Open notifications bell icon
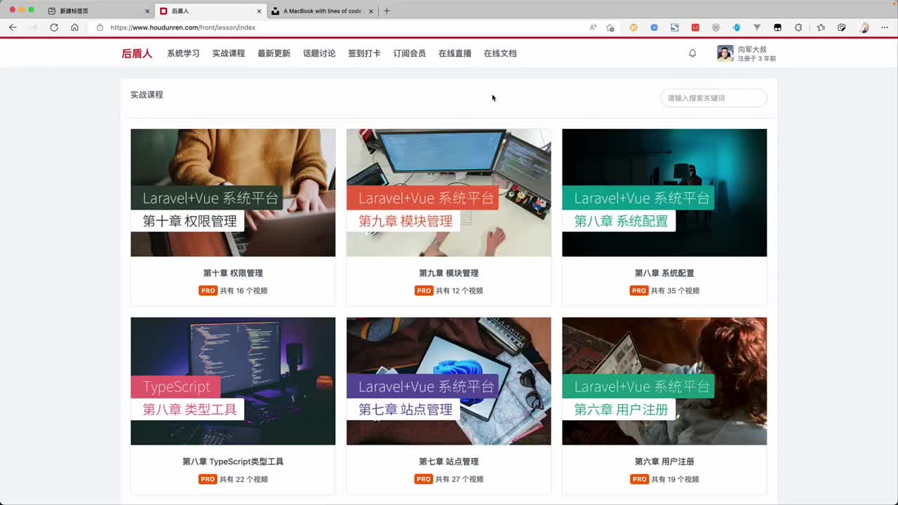Image resolution: width=898 pixels, height=505 pixels. 692,53
